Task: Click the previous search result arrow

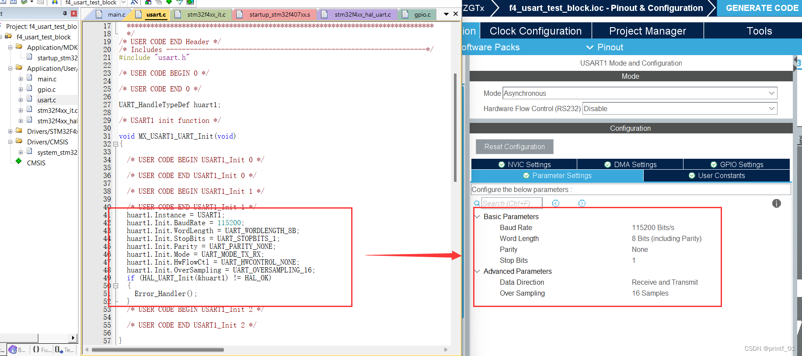Action: [556, 203]
